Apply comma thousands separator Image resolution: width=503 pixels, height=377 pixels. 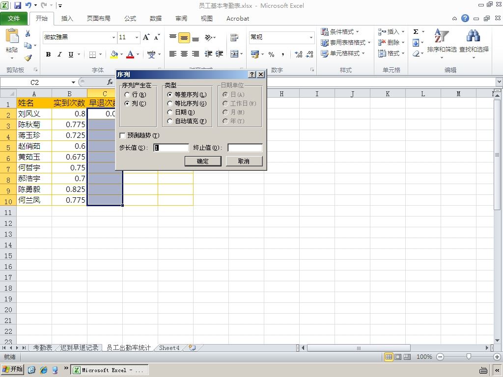(x=282, y=54)
